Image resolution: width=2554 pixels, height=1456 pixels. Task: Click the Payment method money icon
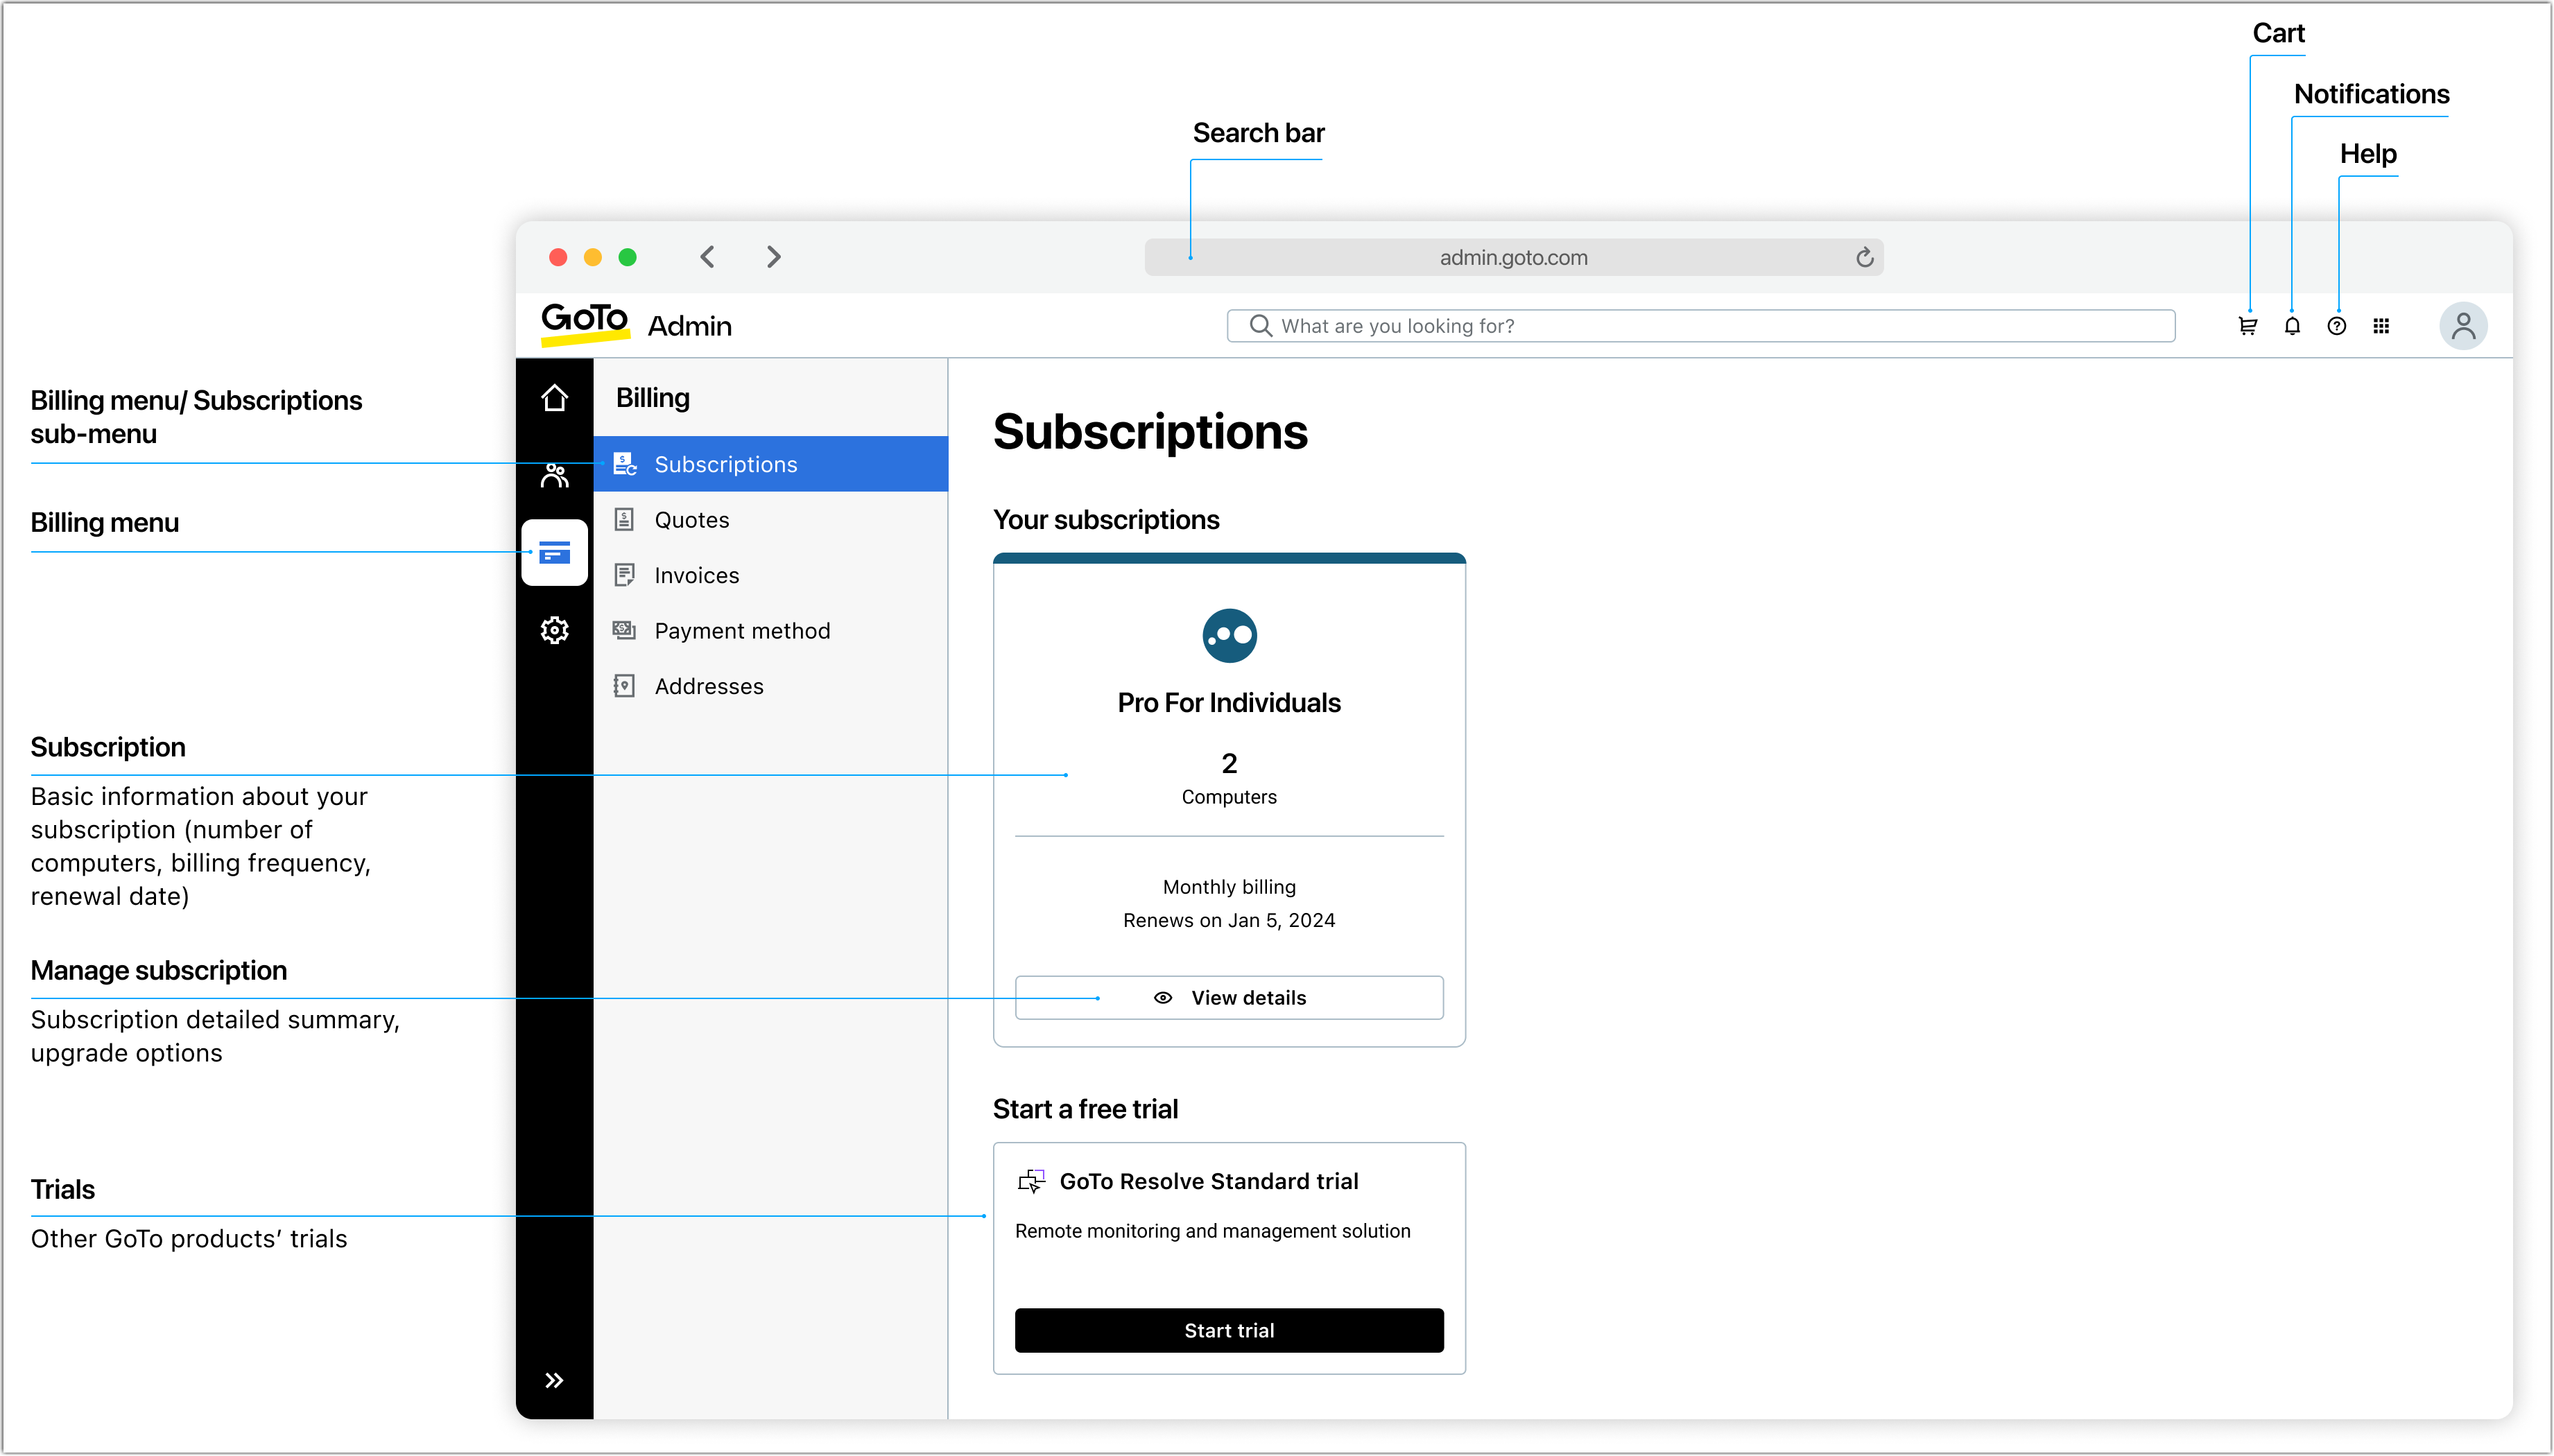[624, 630]
